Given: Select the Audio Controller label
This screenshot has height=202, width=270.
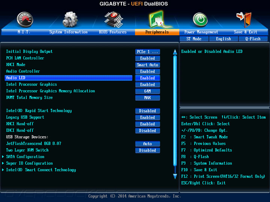Looking at the screenshot, I should coord(23,71).
